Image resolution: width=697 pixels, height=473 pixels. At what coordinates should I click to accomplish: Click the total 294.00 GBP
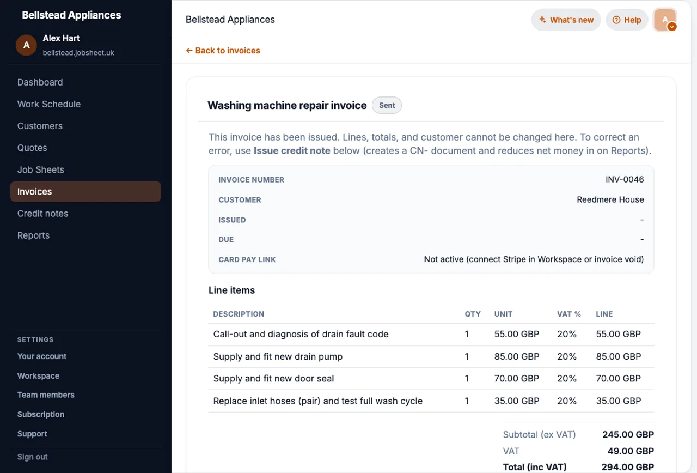(x=627, y=467)
